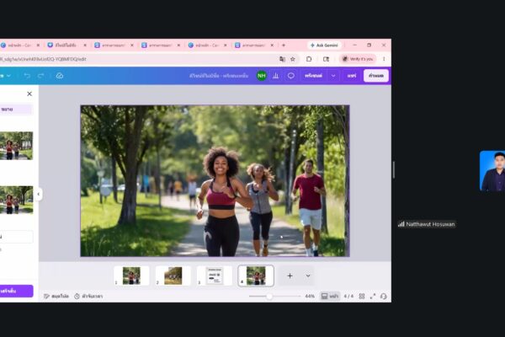Open the browser side panel icon
505x337 pixels.
click(326, 59)
